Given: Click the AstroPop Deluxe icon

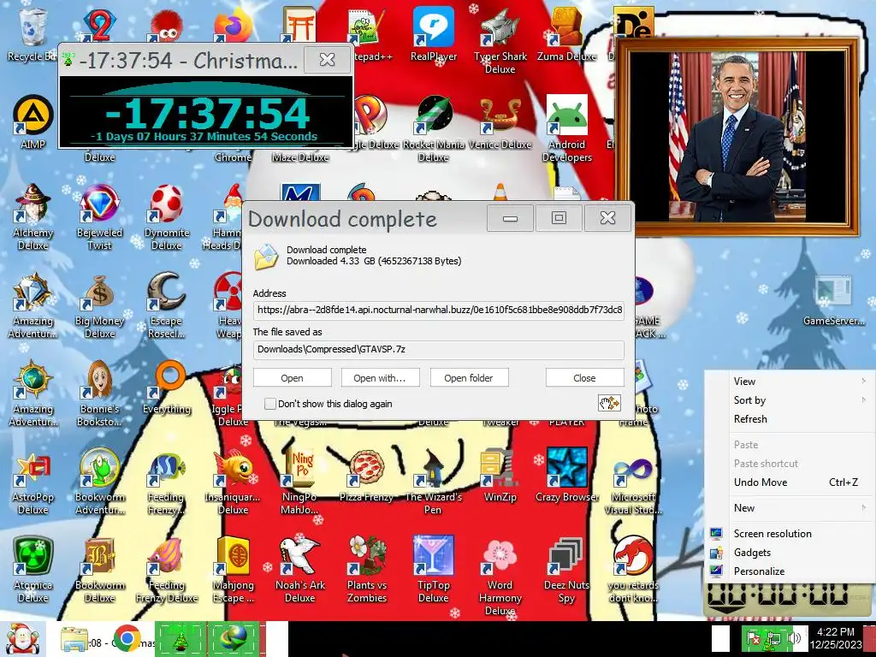Looking at the screenshot, I should point(33,481).
